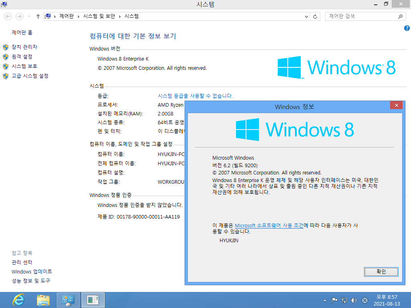Click the system window icon in title bar
The image size is (411, 308).
click(x=4, y=4)
